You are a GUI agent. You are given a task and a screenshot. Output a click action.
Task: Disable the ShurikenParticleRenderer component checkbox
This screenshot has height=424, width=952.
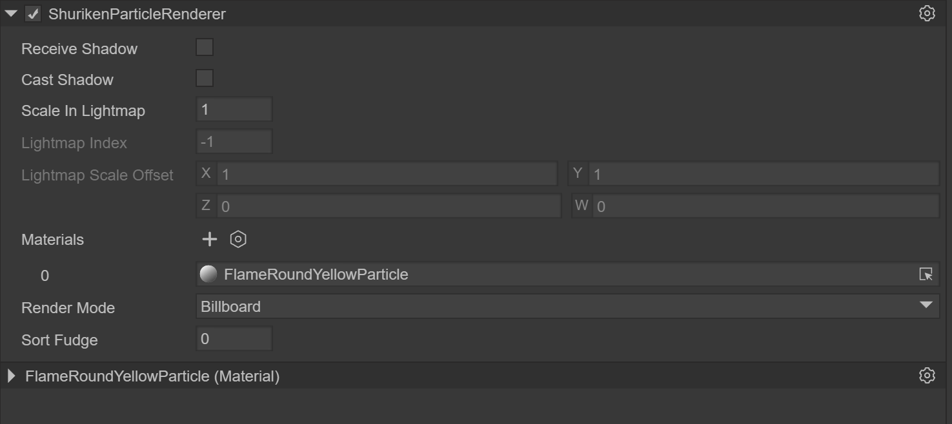coord(33,14)
